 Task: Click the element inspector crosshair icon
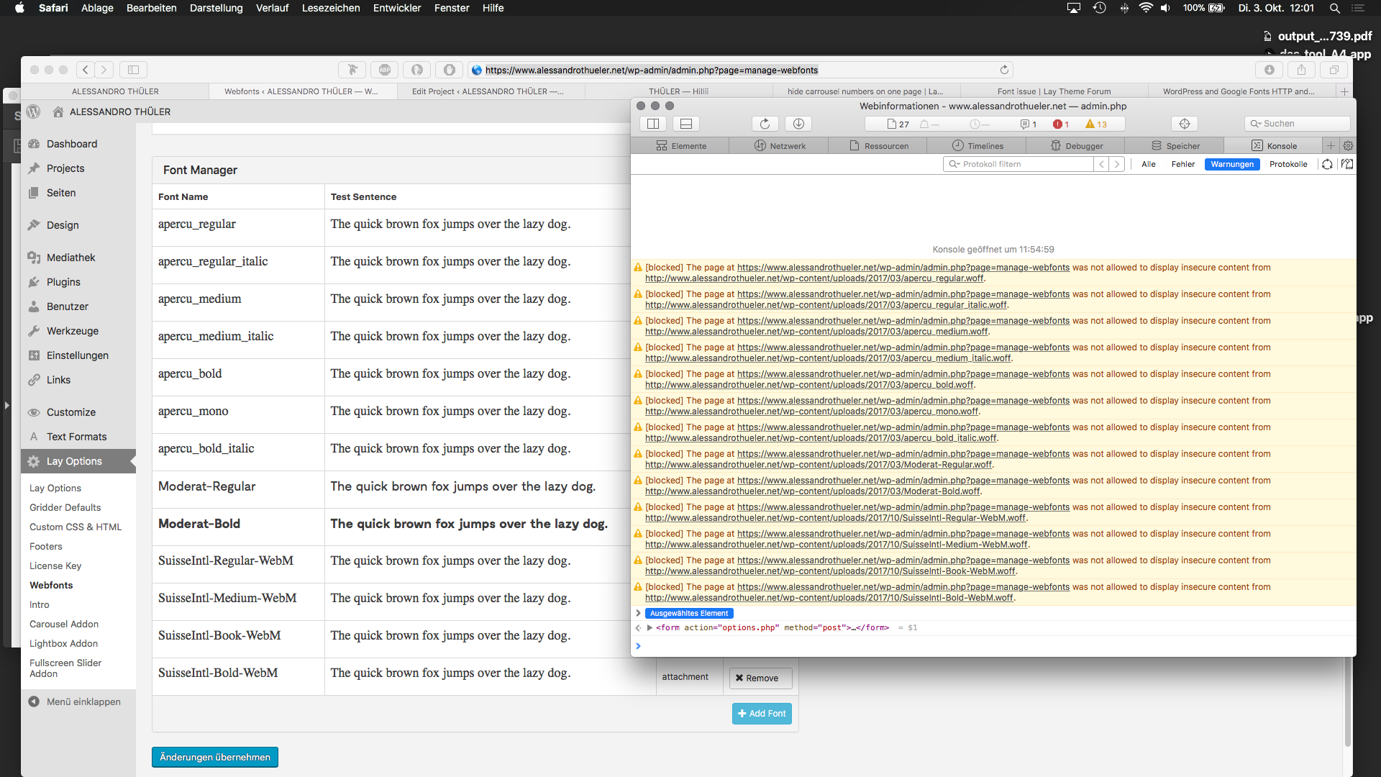1184,124
